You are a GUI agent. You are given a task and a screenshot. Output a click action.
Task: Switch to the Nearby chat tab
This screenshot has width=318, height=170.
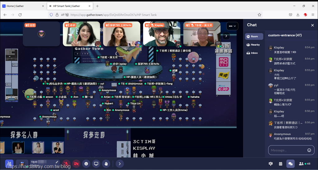[253, 45]
